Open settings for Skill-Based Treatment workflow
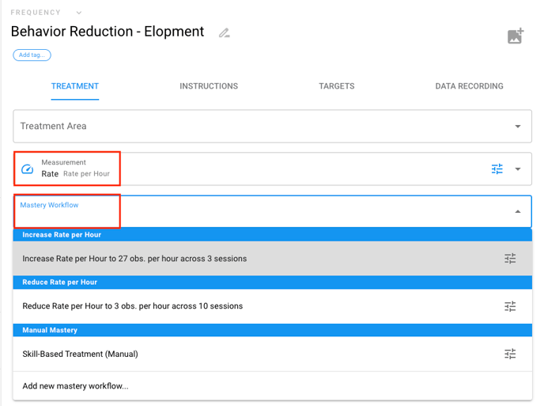The image size is (544, 406). coord(510,354)
